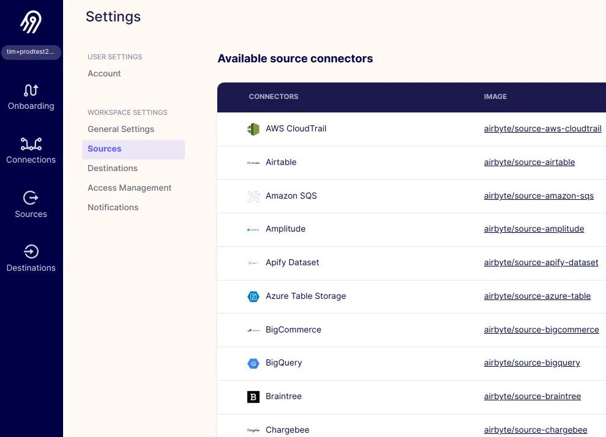Viewport: 606px width, 437px height.
Task: Click the Braintree connector icon
Action: 253,397
